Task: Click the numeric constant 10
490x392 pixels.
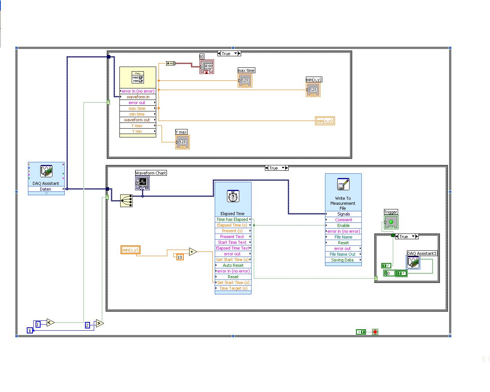Action: 180,257
